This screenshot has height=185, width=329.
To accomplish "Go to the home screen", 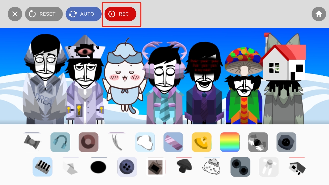I will (x=319, y=14).
